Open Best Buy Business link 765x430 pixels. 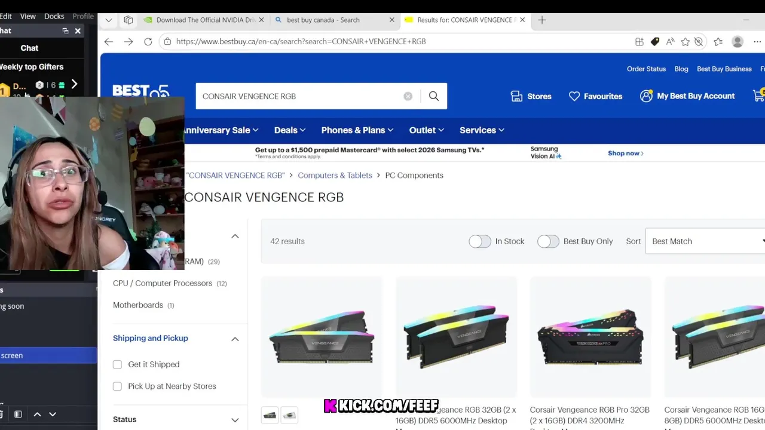pyautogui.click(x=724, y=69)
